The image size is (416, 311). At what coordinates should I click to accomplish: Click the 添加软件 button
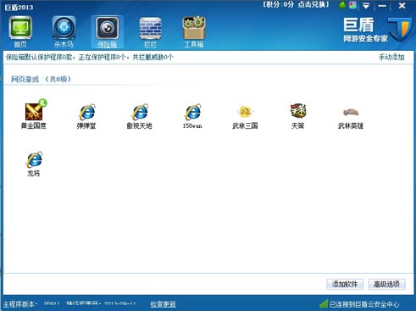pos(345,284)
